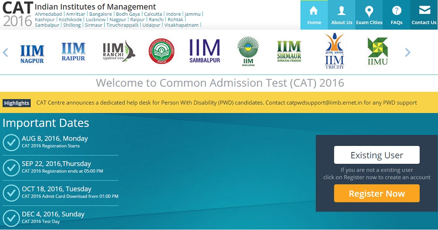Click 'CAT 2016 Registration ends at 05:00 PM'
Viewport: 438px width, 230px height.
coord(62,171)
